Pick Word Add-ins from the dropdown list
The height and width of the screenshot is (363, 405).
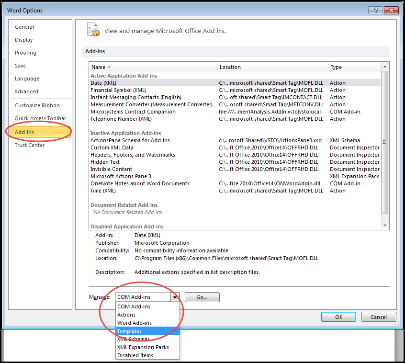coord(135,323)
